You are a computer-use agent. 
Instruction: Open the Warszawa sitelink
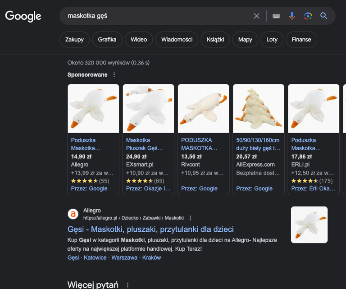click(x=124, y=257)
